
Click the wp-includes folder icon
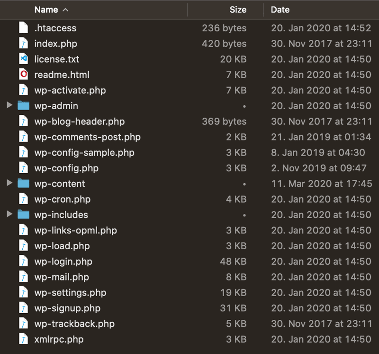[x=23, y=214]
